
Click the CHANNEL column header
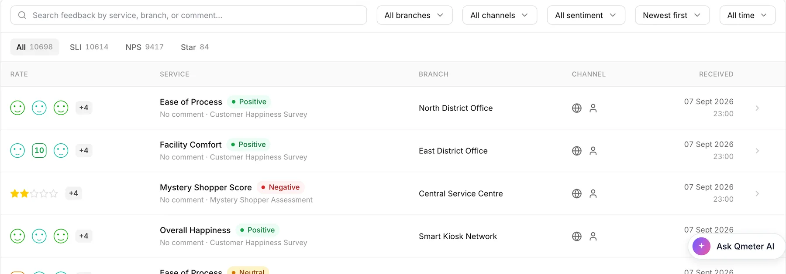pyautogui.click(x=589, y=74)
